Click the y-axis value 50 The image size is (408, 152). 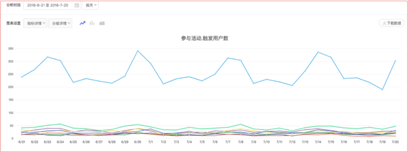(x=12, y=126)
